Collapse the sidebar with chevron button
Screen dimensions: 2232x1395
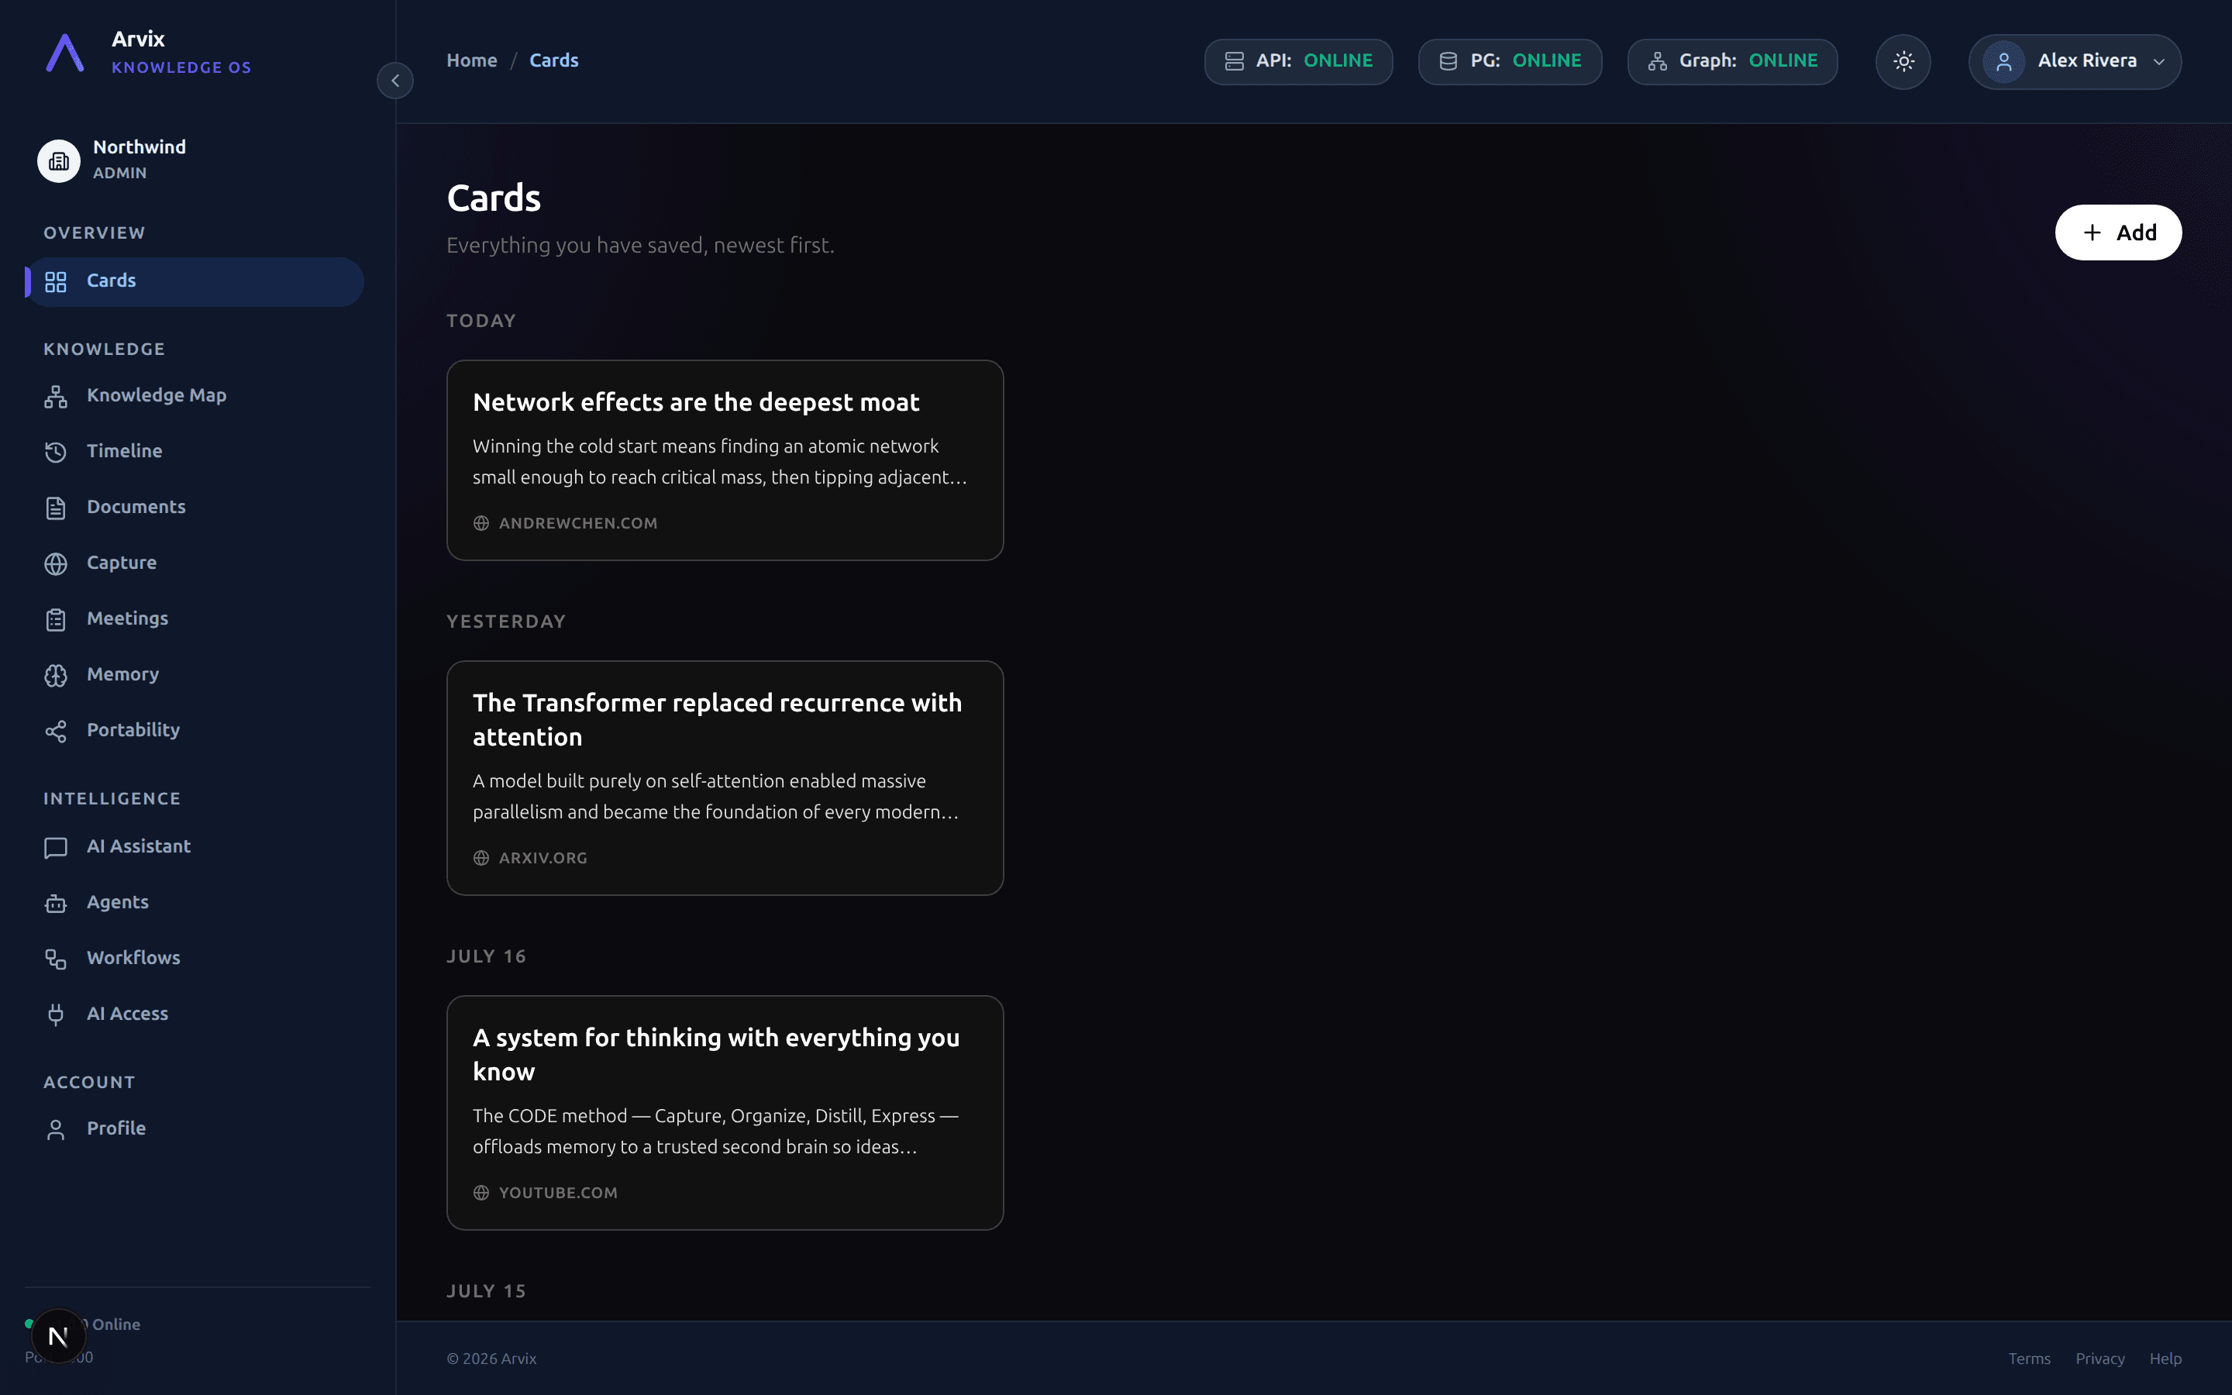(x=394, y=81)
